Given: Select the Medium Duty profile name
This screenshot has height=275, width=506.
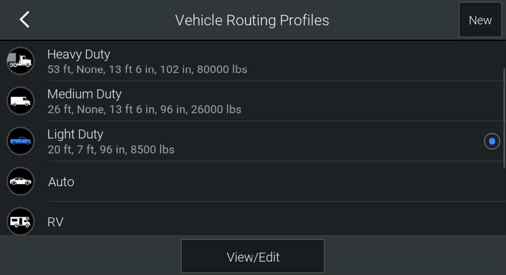Looking at the screenshot, I should [x=85, y=94].
